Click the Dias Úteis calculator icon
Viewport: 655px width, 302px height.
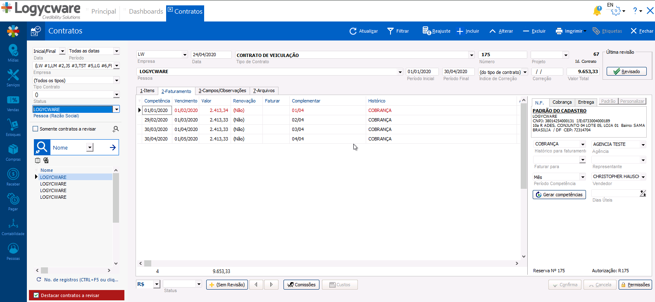[643, 193]
